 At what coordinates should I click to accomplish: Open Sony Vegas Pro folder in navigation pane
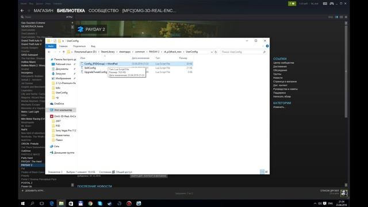tap(66, 131)
